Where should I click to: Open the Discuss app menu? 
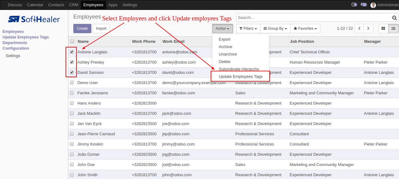[x=15, y=5]
